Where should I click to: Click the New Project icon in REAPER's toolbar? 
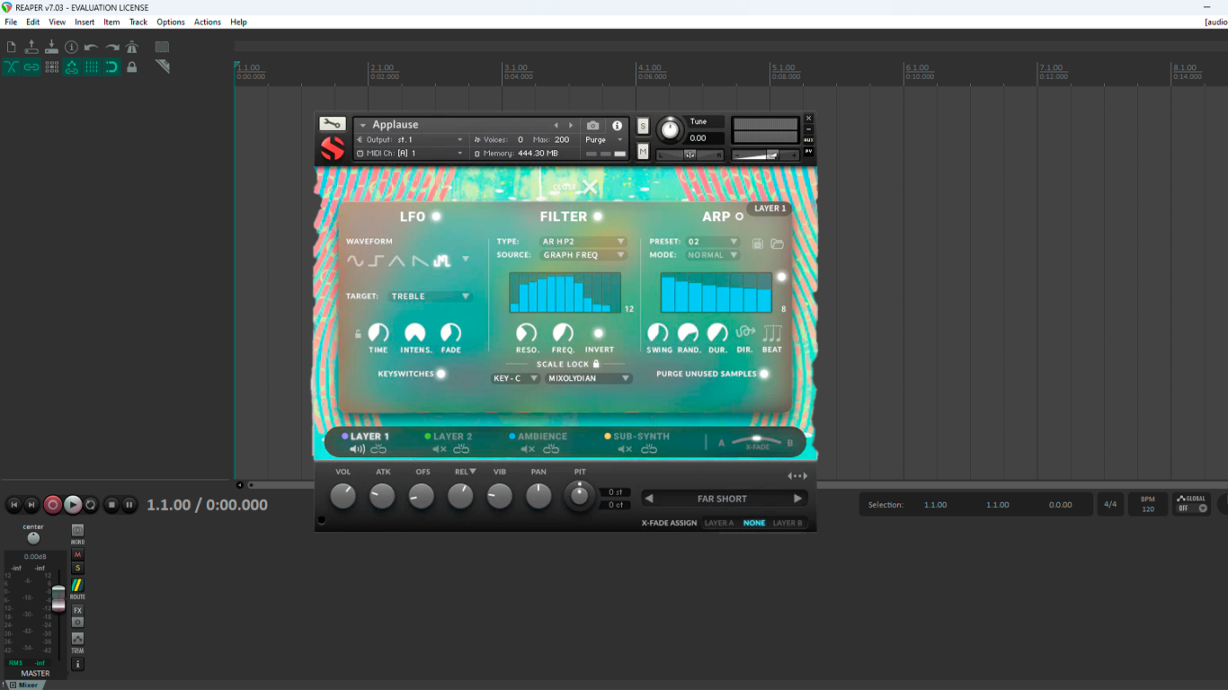pos(11,47)
